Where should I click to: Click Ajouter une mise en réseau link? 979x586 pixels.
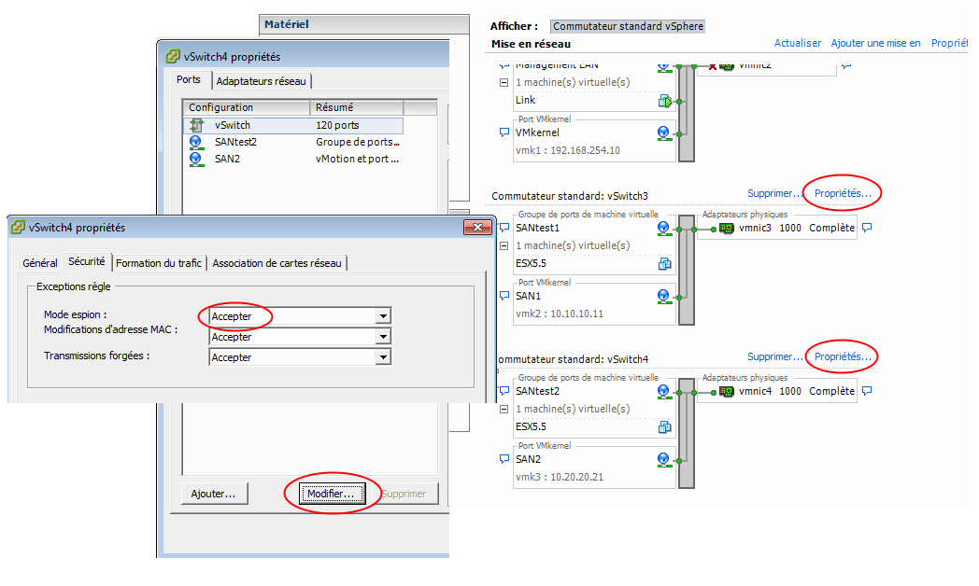pos(875,43)
